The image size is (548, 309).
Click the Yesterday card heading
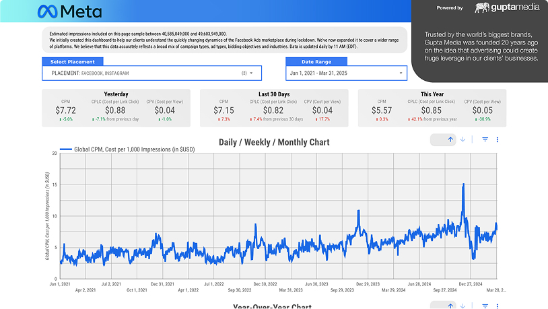click(x=116, y=94)
